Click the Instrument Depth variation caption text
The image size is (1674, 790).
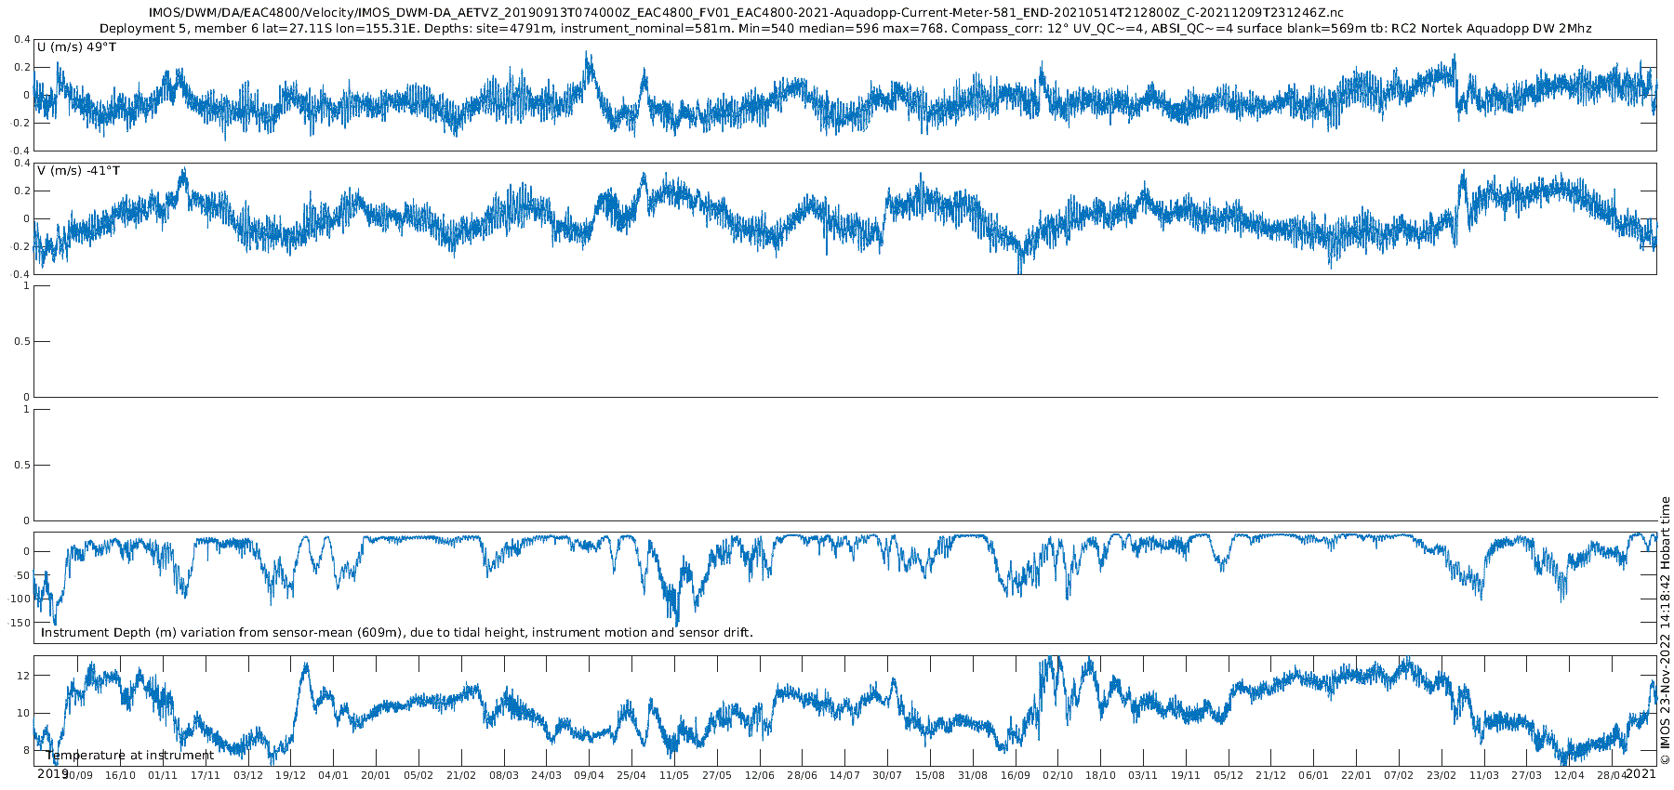point(397,633)
